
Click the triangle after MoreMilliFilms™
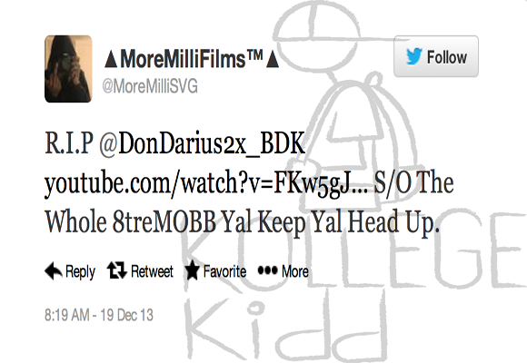coord(273,59)
